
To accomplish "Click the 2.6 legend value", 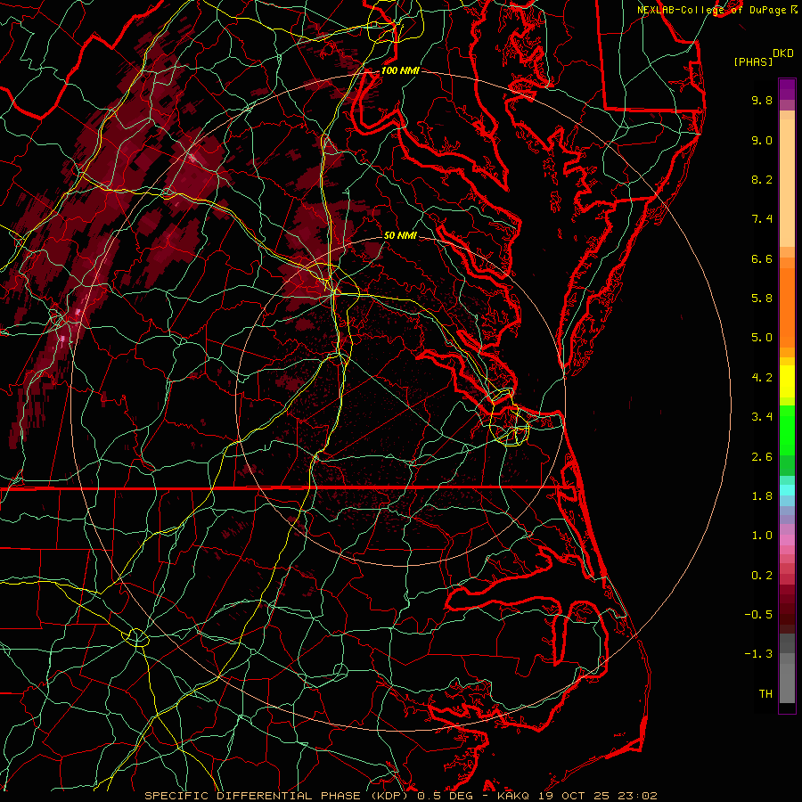I will [x=762, y=457].
